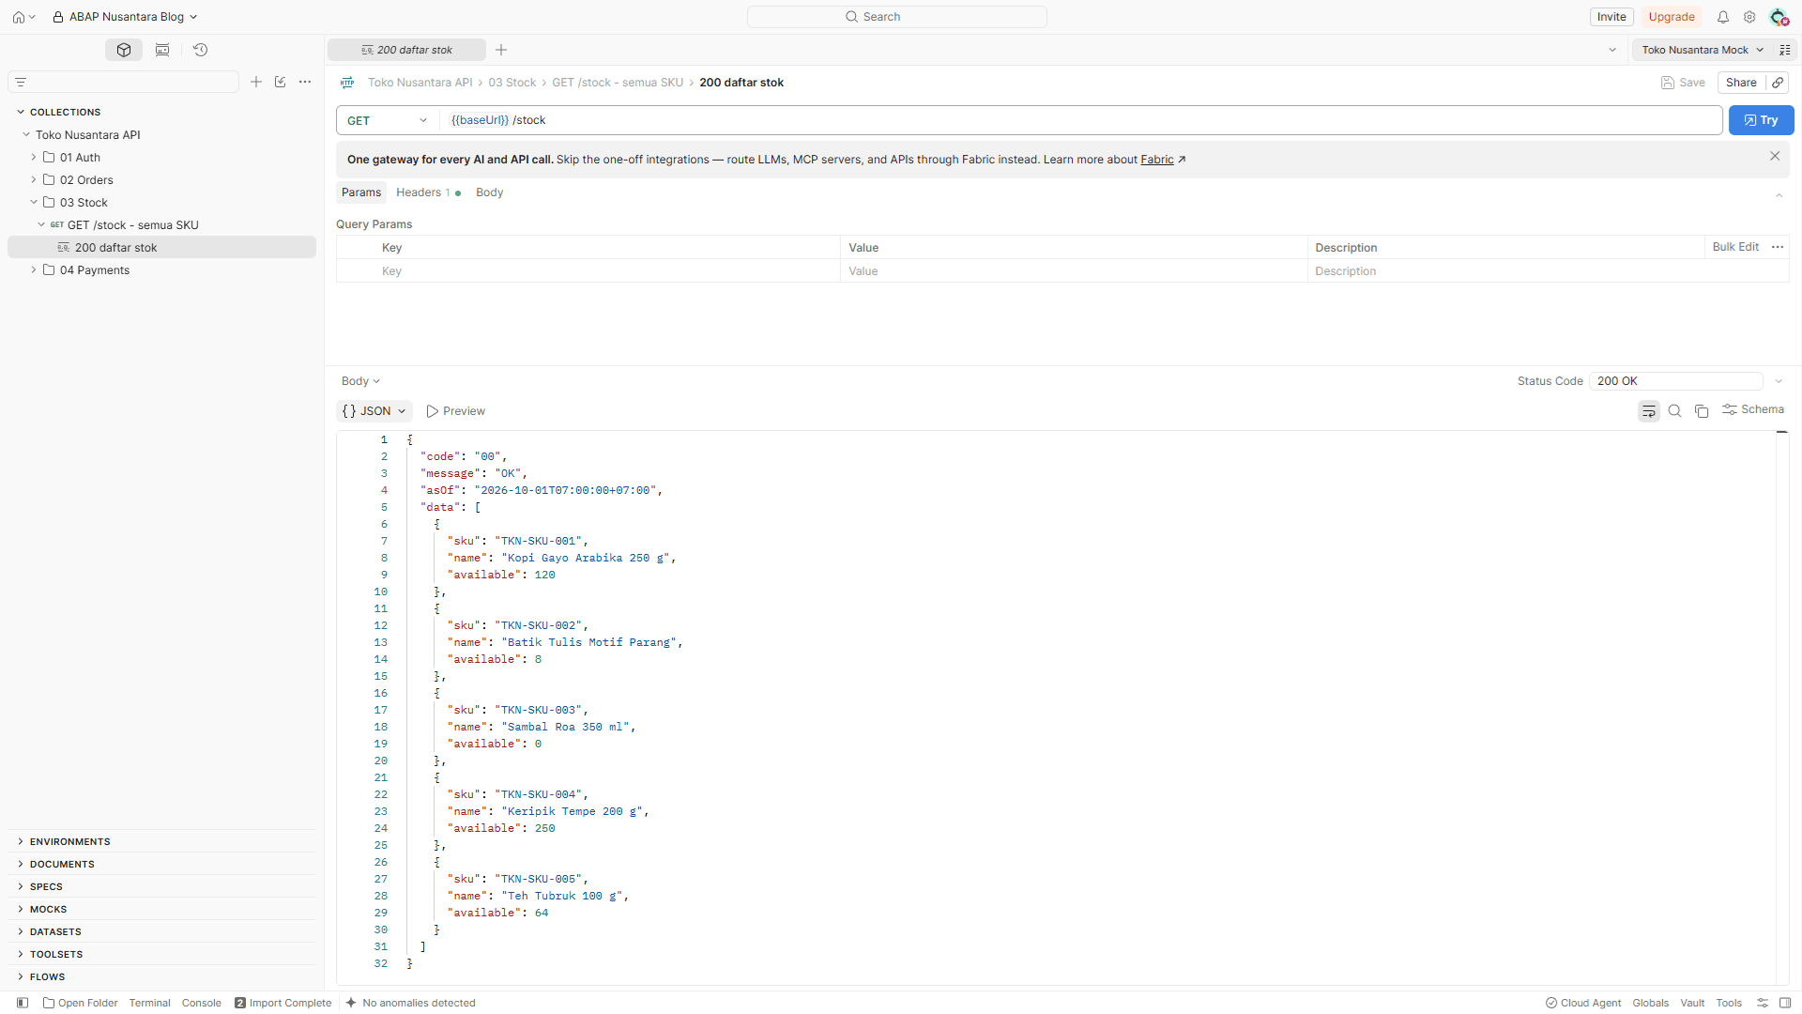The image size is (1802, 1014).
Task: Open the Status Code 200 OK dropdown
Action: [x=1675, y=381]
